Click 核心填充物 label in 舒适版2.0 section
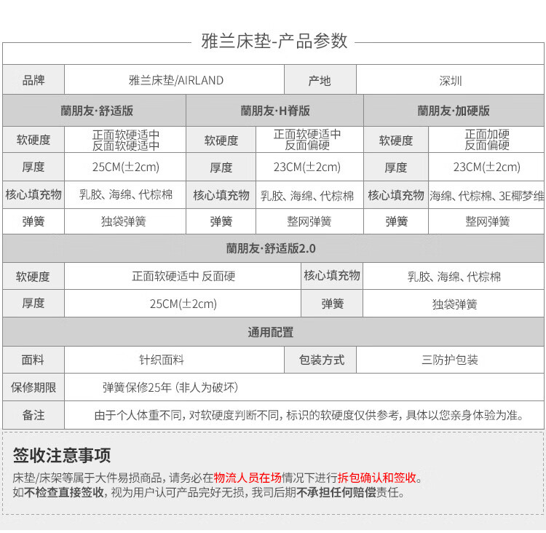546x533 pixels. click(332, 275)
